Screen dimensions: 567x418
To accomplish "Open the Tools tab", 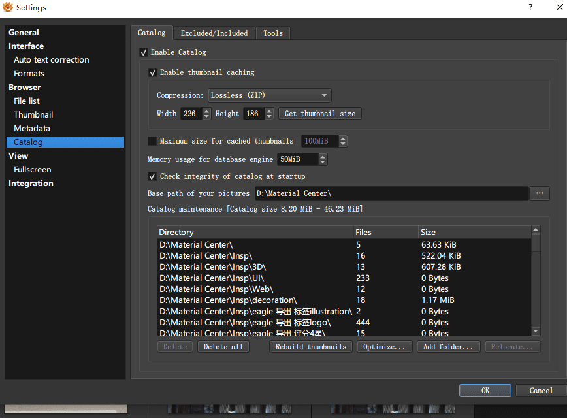I will tap(273, 33).
